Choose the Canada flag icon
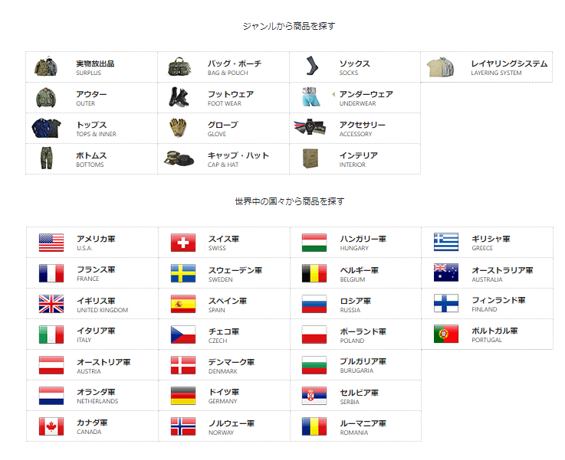Screen dimensions: 565x460 (x=51, y=426)
